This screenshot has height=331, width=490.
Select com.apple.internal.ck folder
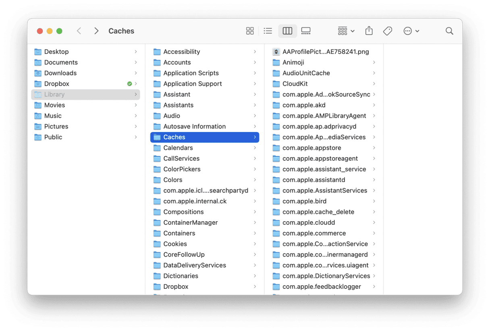(205, 201)
